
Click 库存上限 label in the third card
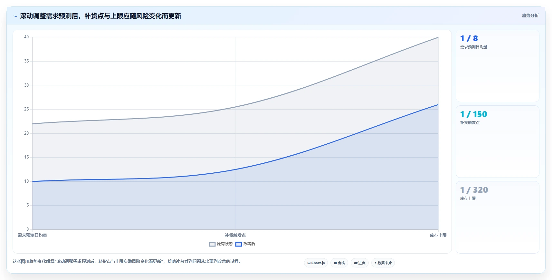(468, 198)
